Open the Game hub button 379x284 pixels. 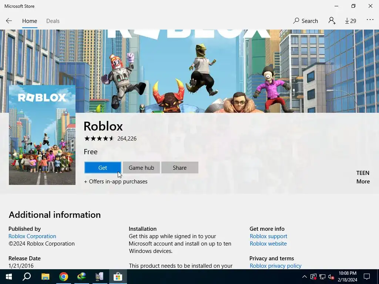click(141, 168)
